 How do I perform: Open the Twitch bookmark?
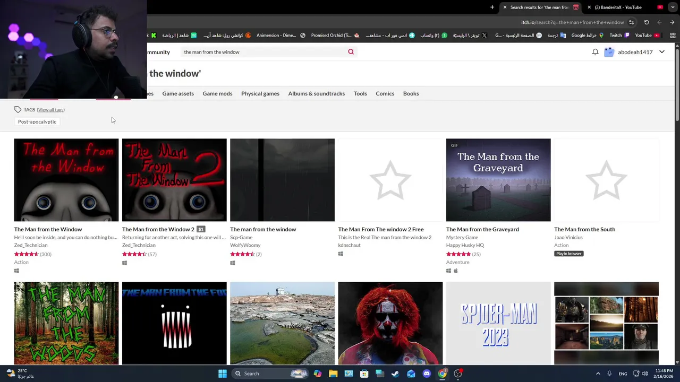619,36
